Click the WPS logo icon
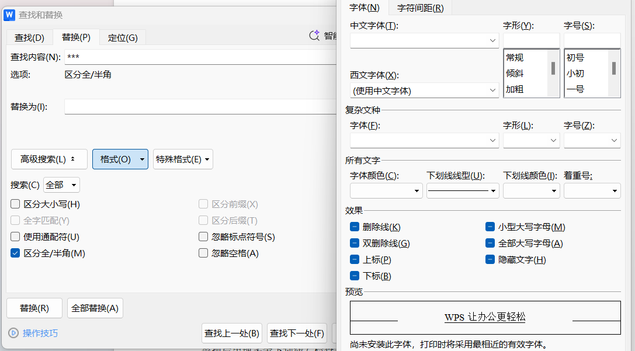 click(8, 15)
